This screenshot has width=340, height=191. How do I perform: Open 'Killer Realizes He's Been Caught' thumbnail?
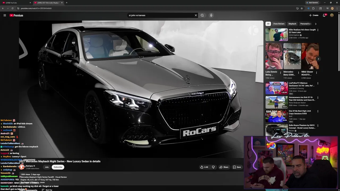point(277,34)
